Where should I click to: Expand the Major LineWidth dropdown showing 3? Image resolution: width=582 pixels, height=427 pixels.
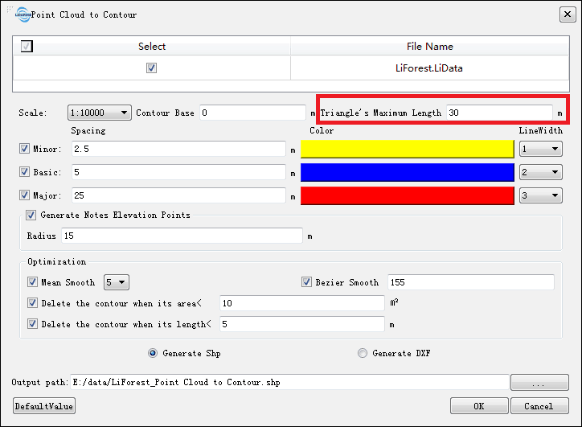(540, 195)
